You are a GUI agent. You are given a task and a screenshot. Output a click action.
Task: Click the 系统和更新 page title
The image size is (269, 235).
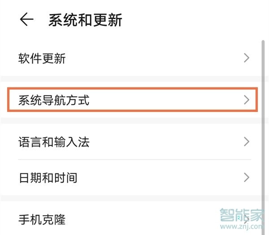click(x=85, y=20)
